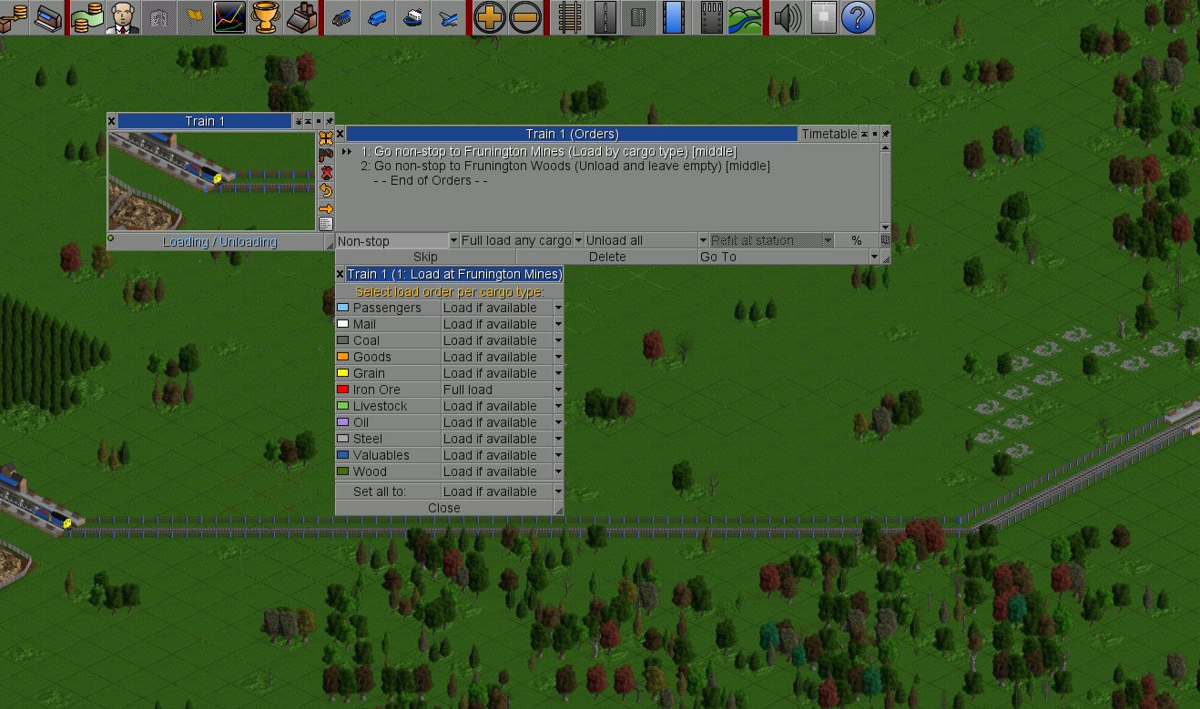Expand the Go To dropdown arrow

(874, 257)
